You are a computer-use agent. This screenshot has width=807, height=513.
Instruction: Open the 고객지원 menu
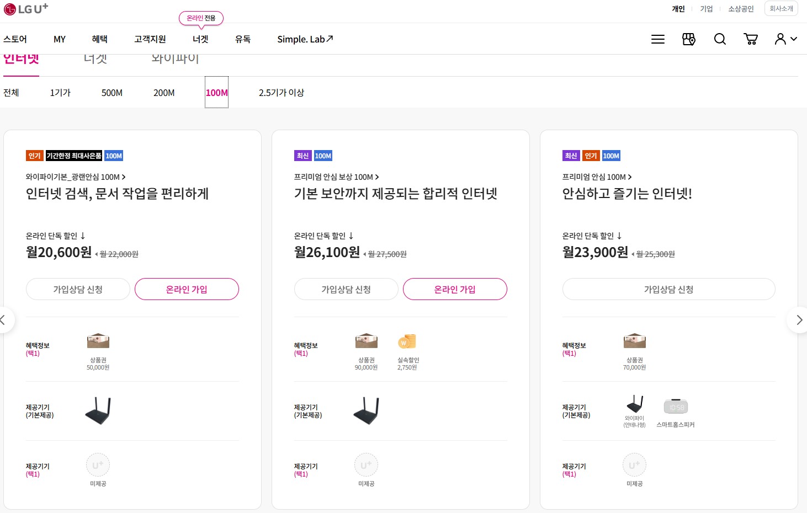[150, 39]
